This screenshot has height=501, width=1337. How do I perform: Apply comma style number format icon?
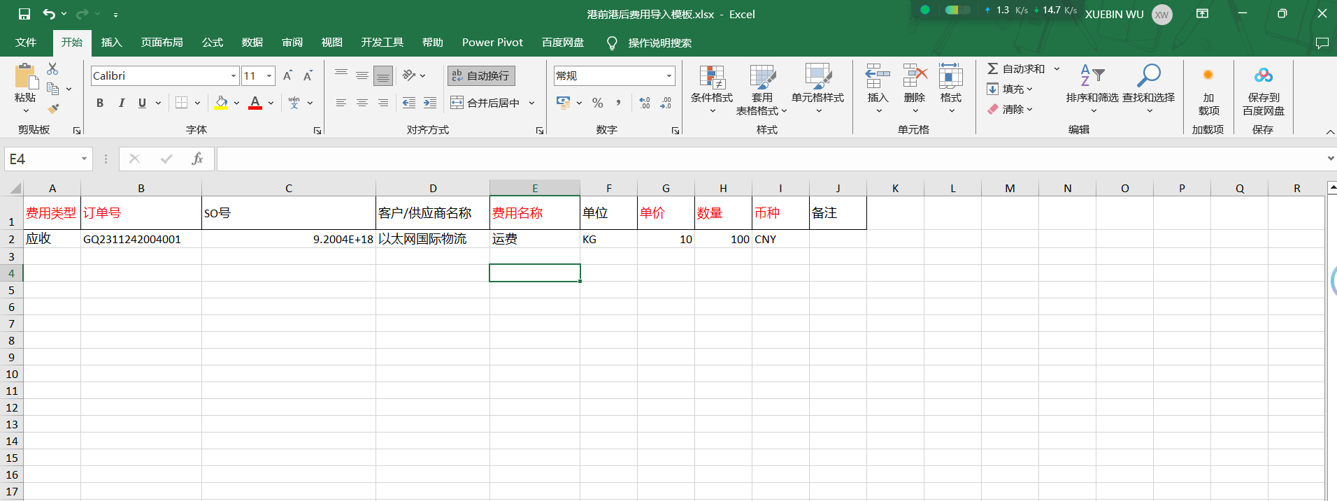pyautogui.click(x=618, y=103)
